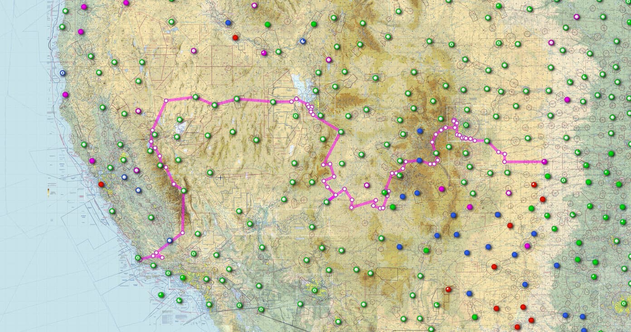The width and height of the screenshot is (631, 332).
Task: Select the green marker at the route's coastal start
Action: coord(138,258)
